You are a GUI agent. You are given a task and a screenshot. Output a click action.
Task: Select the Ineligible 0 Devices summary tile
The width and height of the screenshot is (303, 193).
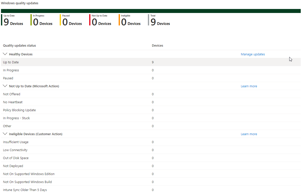click(131, 20)
